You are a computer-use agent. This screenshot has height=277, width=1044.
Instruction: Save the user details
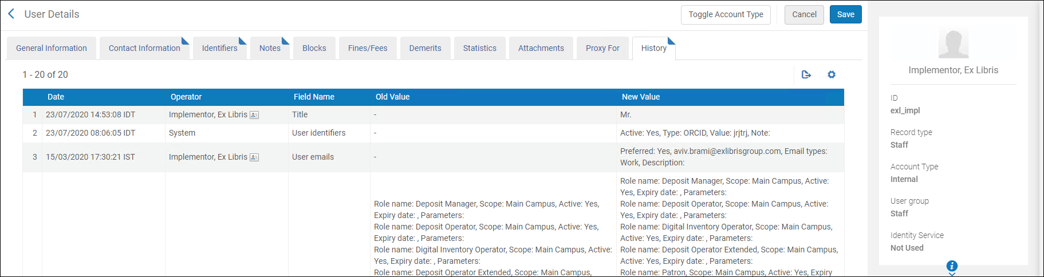click(845, 14)
